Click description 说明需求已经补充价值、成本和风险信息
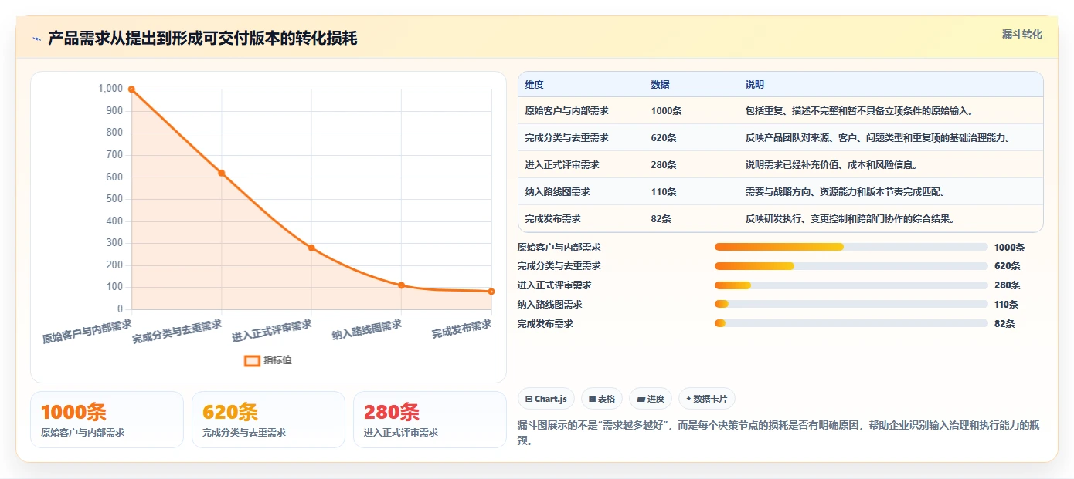Image resolution: width=1074 pixels, height=479 pixels. pyautogui.click(x=831, y=165)
